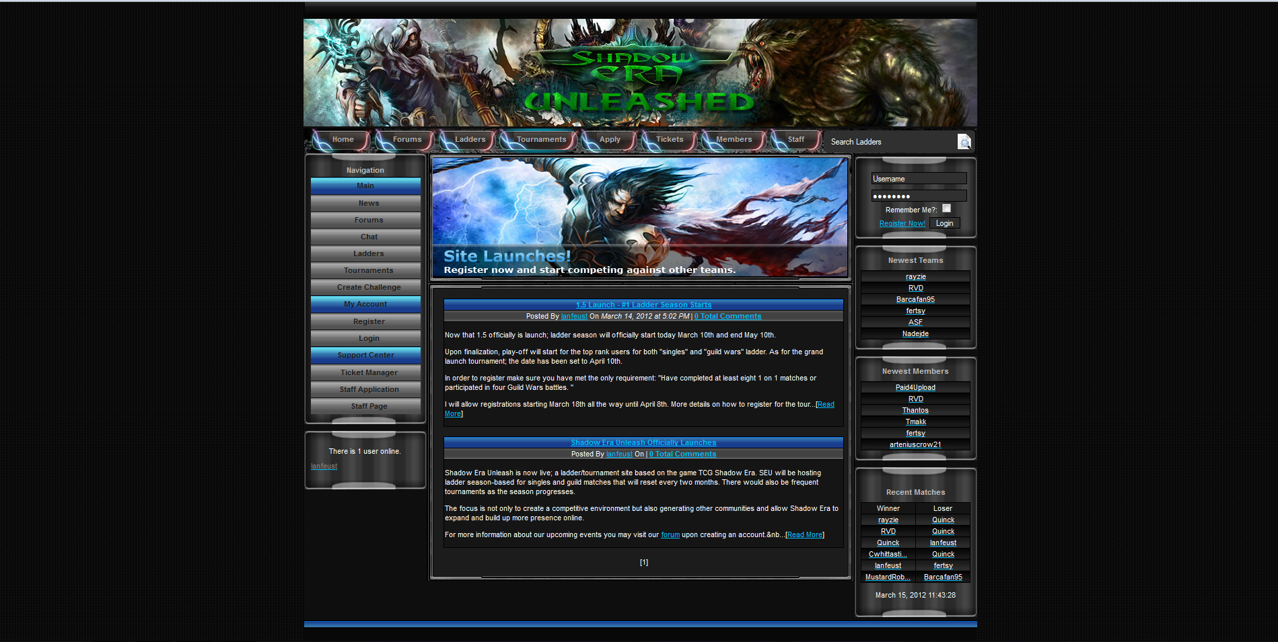
Task: Open Tournaments in the top menu
Action: tap(541, 140)
